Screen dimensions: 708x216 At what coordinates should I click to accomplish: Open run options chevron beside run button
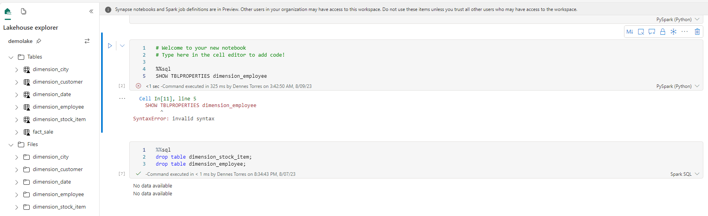pos(122,46)
